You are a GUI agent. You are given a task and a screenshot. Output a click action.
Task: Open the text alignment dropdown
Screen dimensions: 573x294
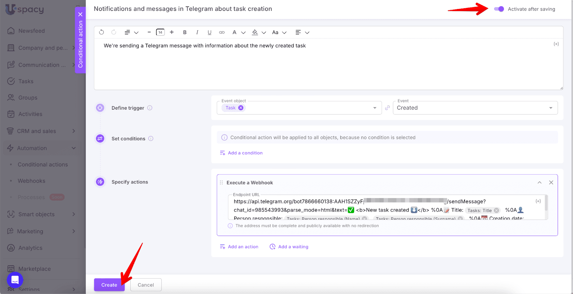302,32
